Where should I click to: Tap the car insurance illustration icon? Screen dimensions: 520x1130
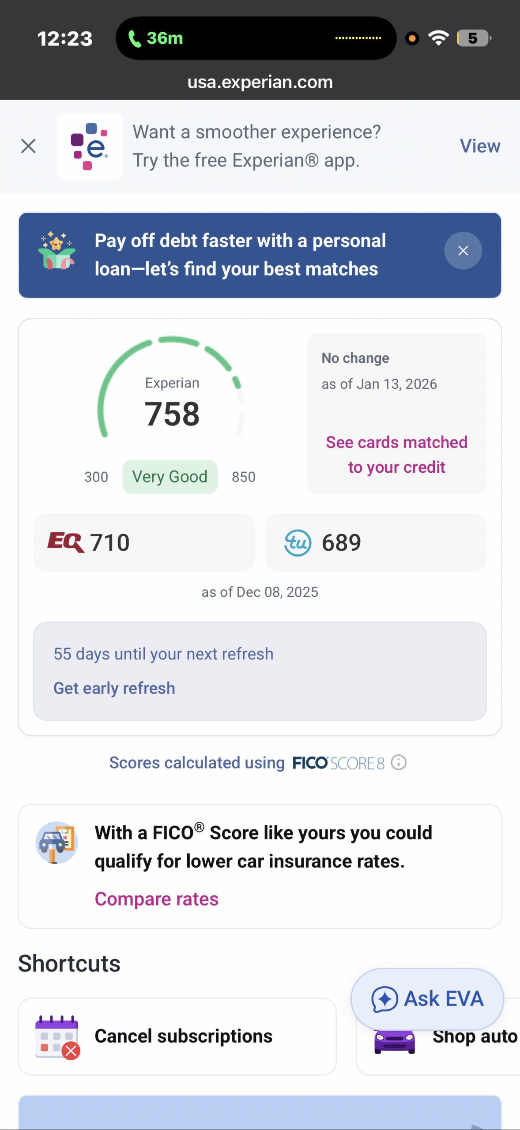[57, 842]
